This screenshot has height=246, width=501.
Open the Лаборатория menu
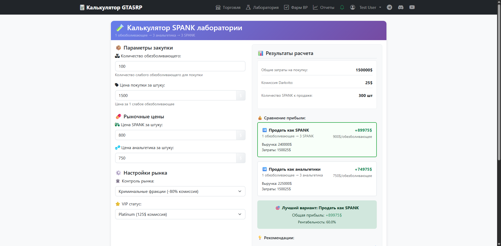262,7
